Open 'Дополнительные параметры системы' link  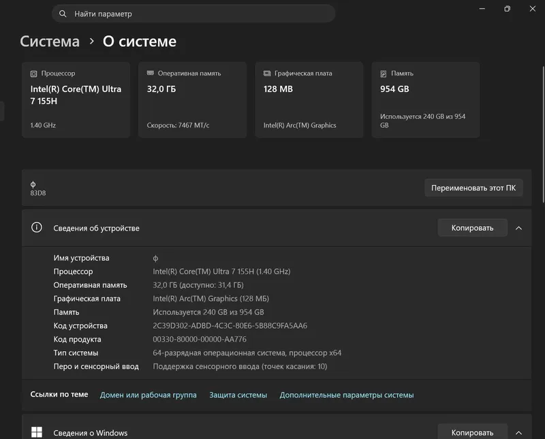tap(347, 395)
